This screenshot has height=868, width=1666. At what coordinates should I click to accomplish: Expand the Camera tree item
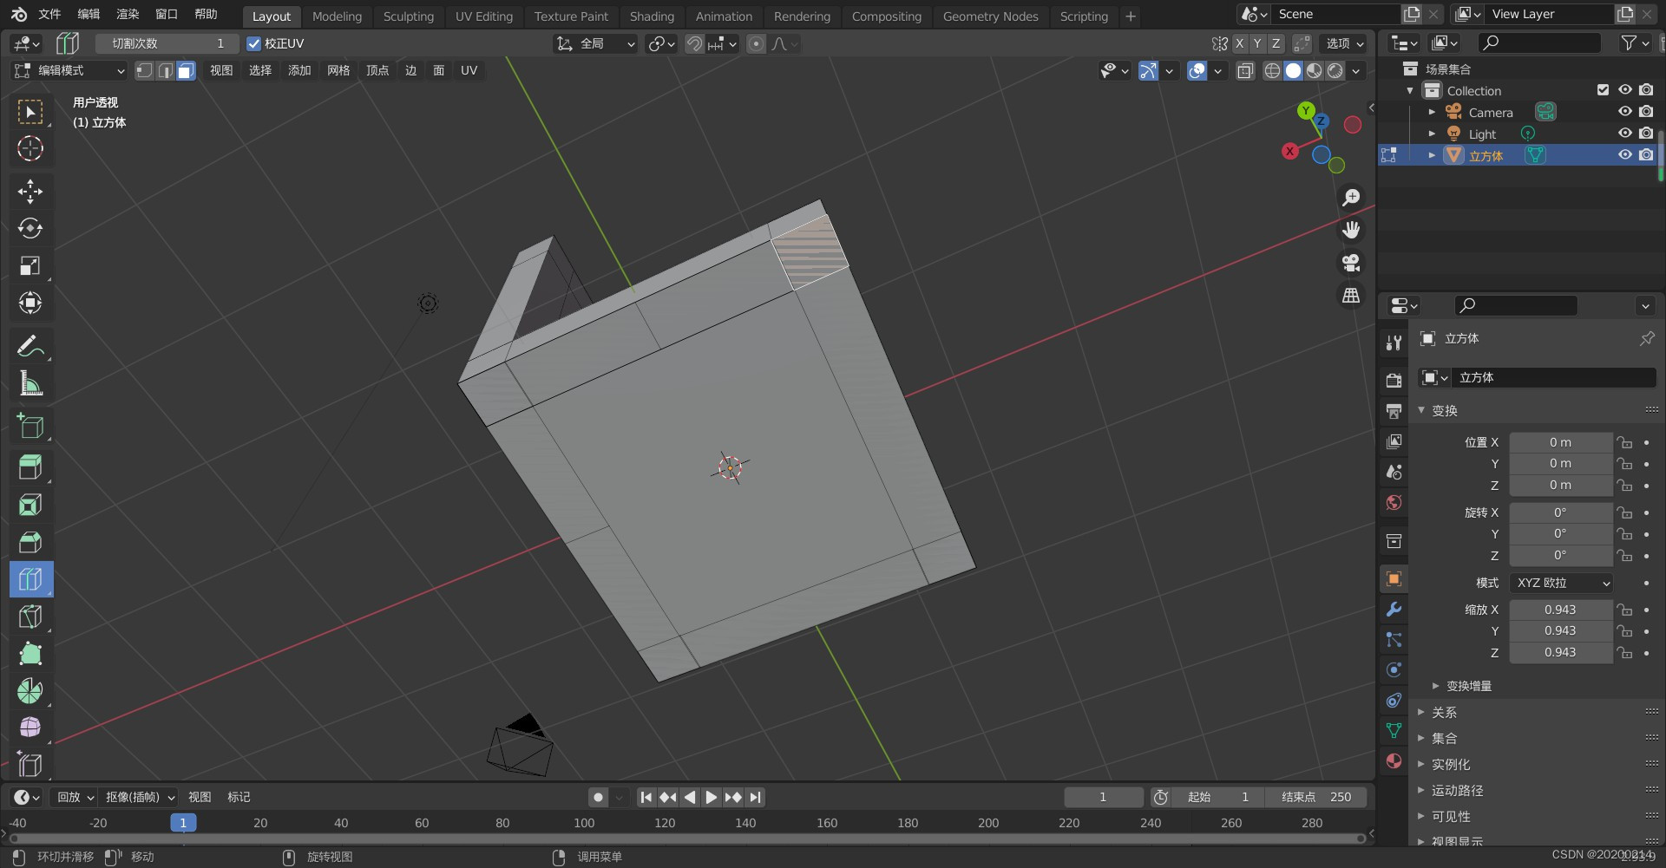click(x=1432, y=112)
